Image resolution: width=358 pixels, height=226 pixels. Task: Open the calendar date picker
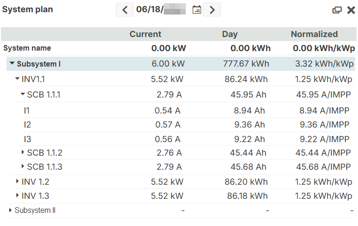pyautogui.click(x=197, y=10)
